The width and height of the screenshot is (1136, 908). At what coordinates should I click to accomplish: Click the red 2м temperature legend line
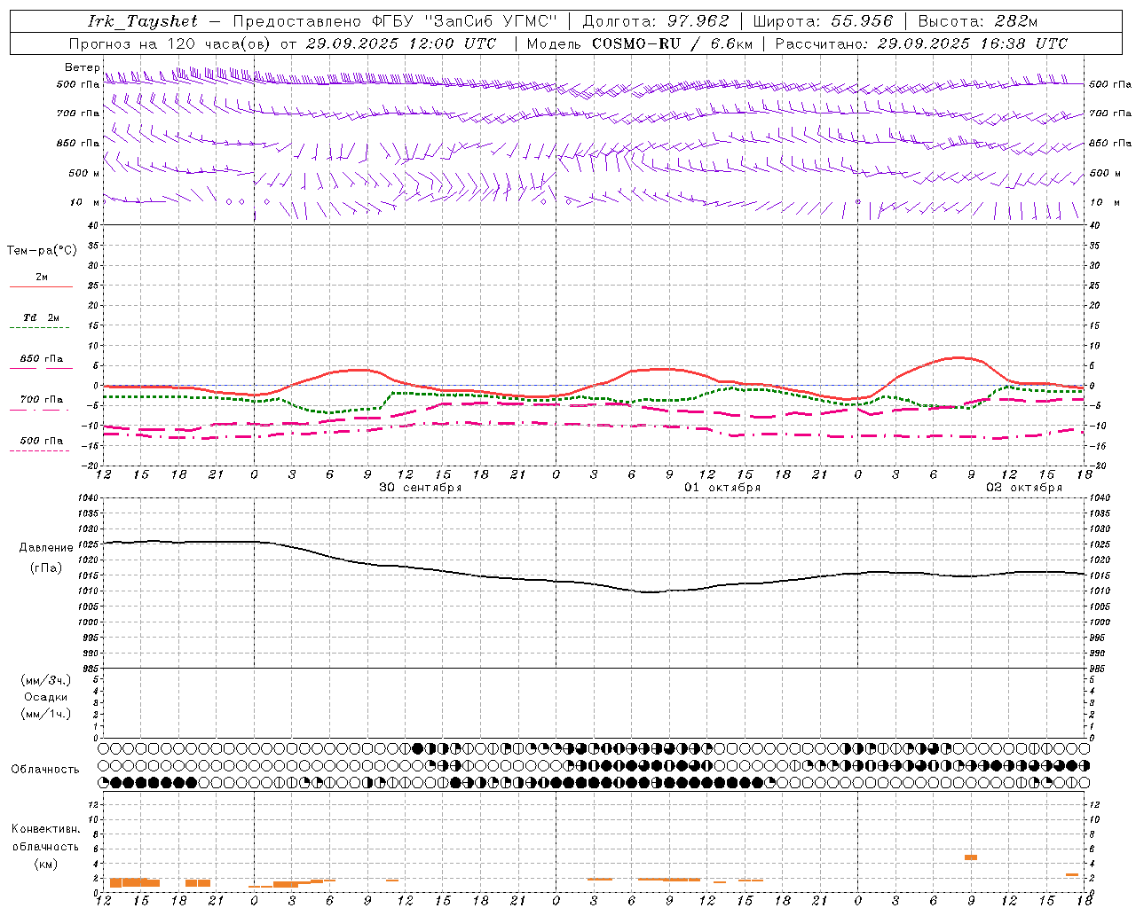point(41,286)
